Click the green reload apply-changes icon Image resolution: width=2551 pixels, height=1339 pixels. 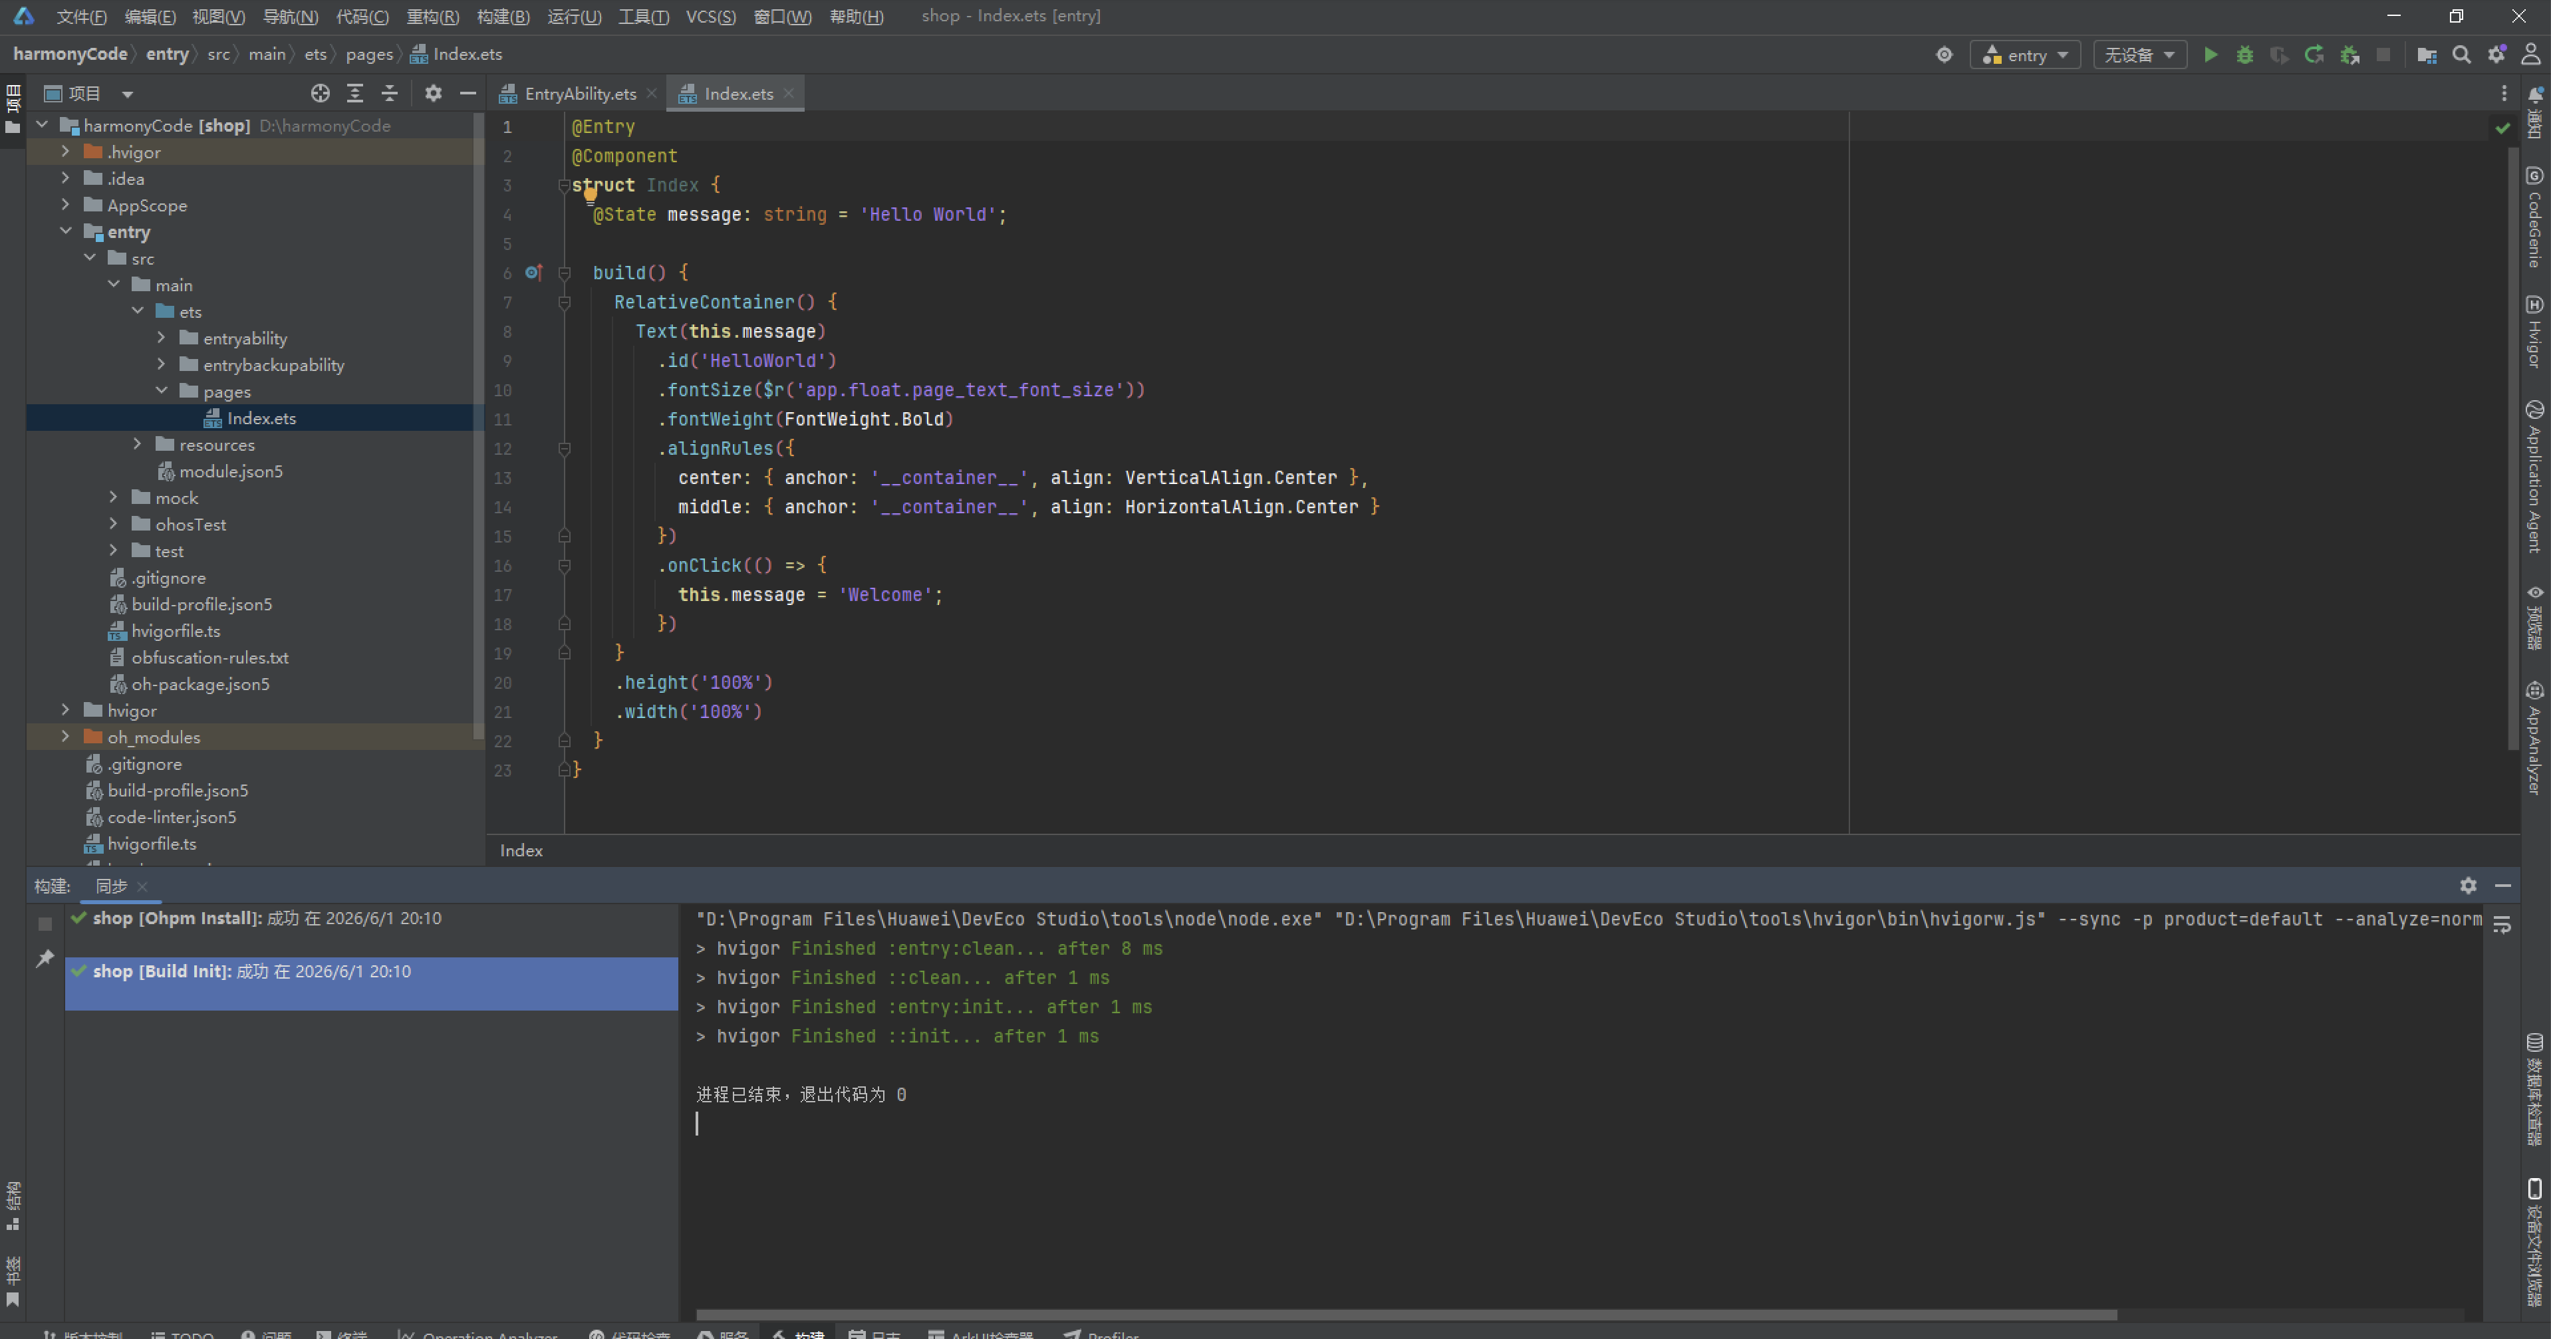coord(2314,55)
